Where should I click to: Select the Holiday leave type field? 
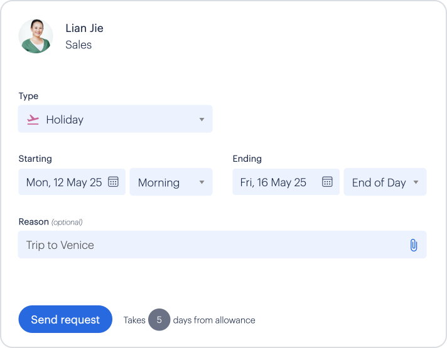(x=115, y=119)
